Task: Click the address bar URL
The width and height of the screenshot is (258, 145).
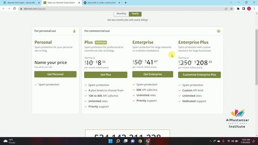Action: click(35, 9)
